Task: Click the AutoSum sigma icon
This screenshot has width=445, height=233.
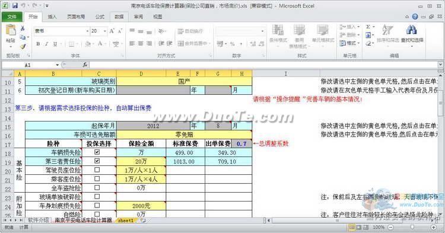Action: pos(368,27)
